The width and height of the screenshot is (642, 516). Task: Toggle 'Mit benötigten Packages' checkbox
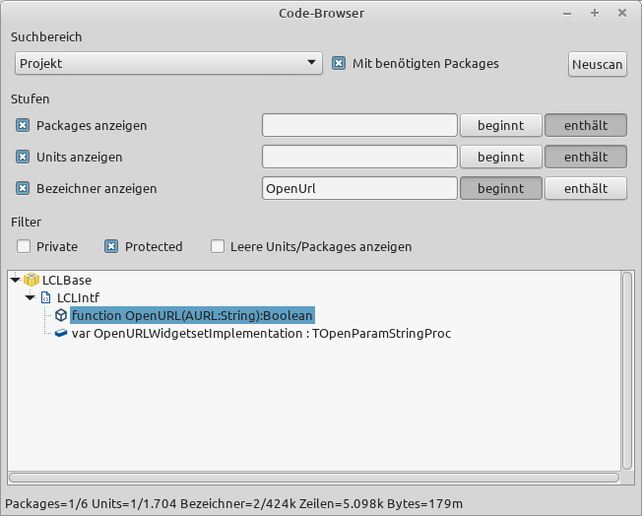click(x=339, y=64)
